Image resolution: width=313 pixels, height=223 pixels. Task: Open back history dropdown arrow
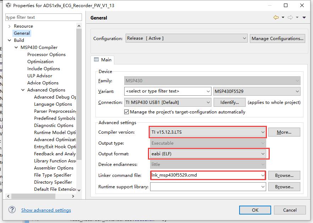click(283, 17)
